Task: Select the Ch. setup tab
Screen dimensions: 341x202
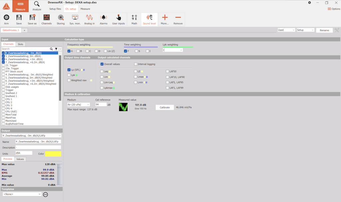Action: point(71,9)
